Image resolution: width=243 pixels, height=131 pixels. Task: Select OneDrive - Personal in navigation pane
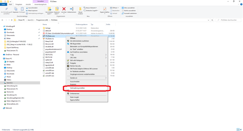13,55
